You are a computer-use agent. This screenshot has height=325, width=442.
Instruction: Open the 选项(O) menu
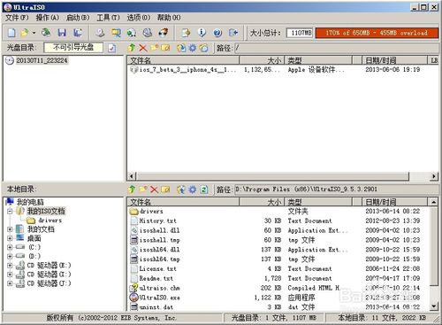[x=139, y=18]
